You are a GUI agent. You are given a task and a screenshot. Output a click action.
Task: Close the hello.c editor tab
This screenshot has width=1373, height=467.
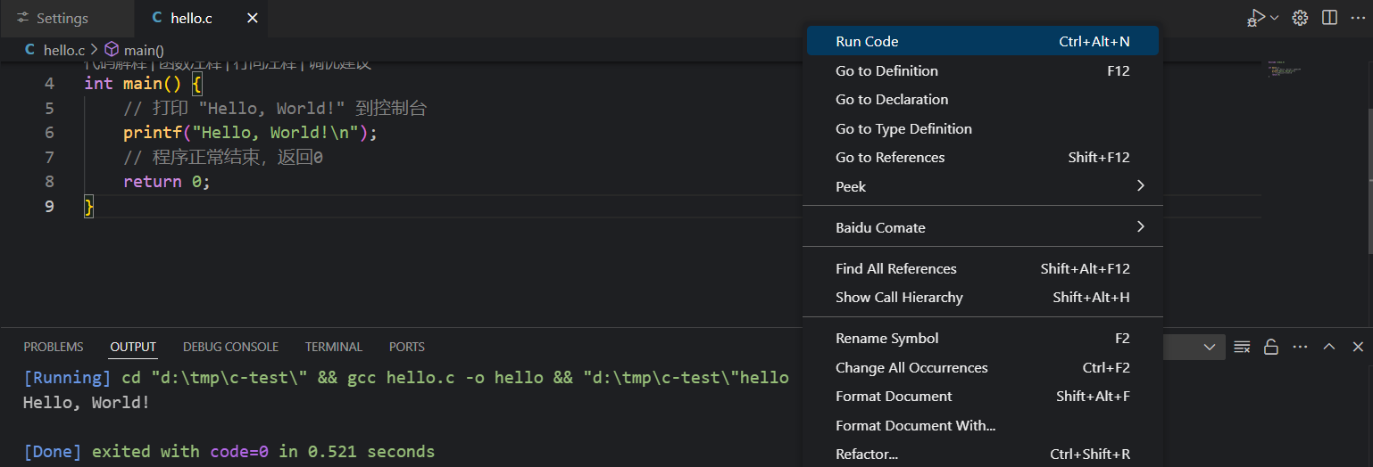point(253,18)
